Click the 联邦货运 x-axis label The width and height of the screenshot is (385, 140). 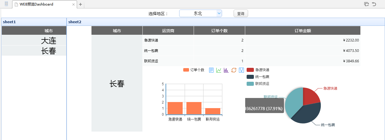(x=213, y=119)
